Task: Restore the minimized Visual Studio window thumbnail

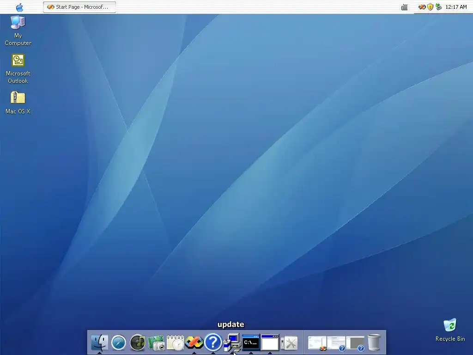Action: click(317, 343)
